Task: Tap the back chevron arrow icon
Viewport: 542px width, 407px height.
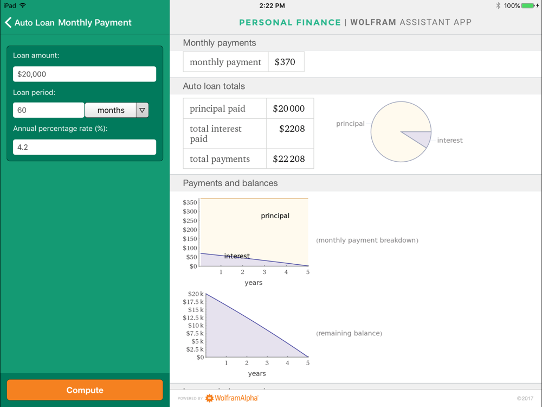Action: (x=8, y=22)
